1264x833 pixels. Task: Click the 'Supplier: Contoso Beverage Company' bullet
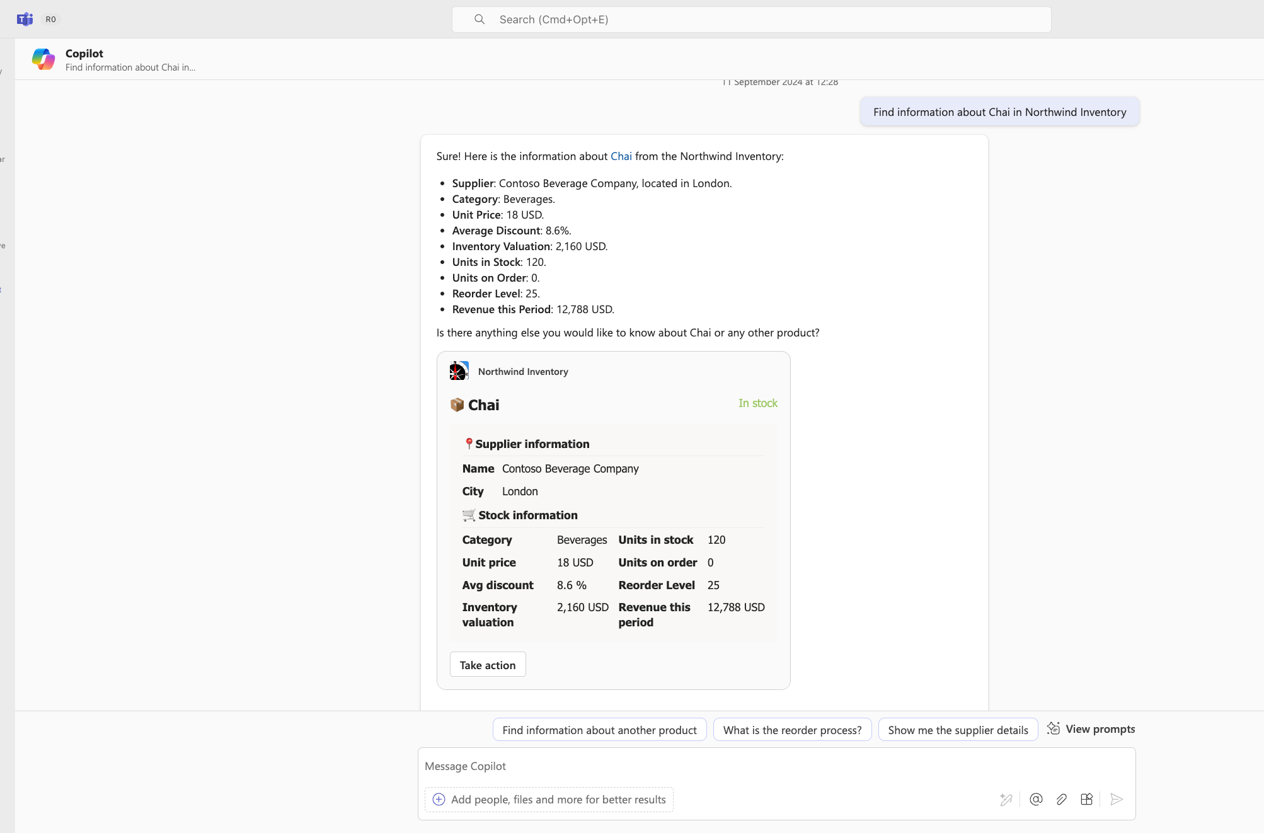click(592, 183)
